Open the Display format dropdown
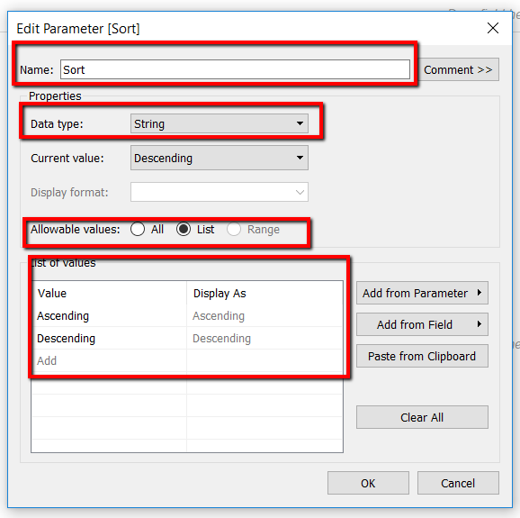 [220, 192]
